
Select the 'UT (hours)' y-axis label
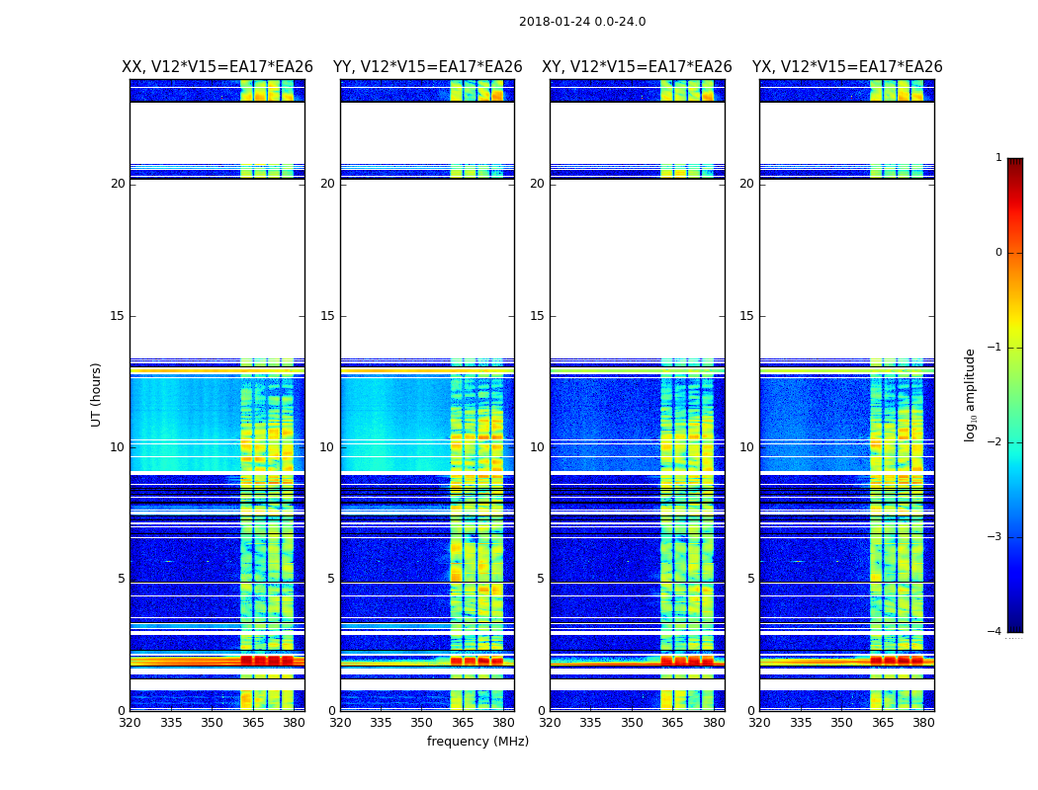coord(97,394)
